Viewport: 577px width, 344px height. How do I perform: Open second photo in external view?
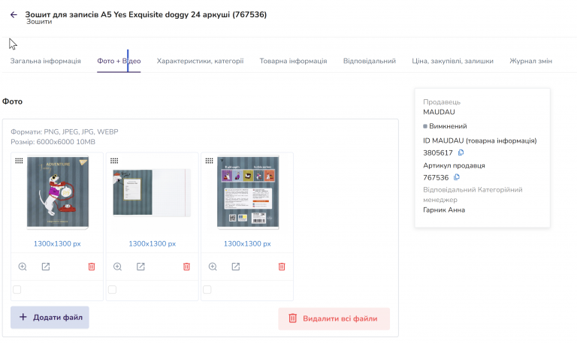[140, 267]
